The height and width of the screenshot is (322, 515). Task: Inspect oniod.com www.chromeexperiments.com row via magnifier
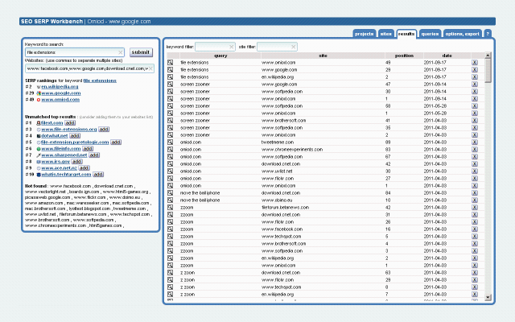170,150
